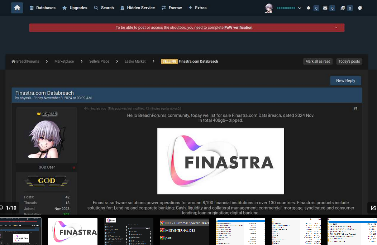Select the large Finastra logo thumbnail
Viewport: 377px width, 245px height.
[x=73, y=231]
